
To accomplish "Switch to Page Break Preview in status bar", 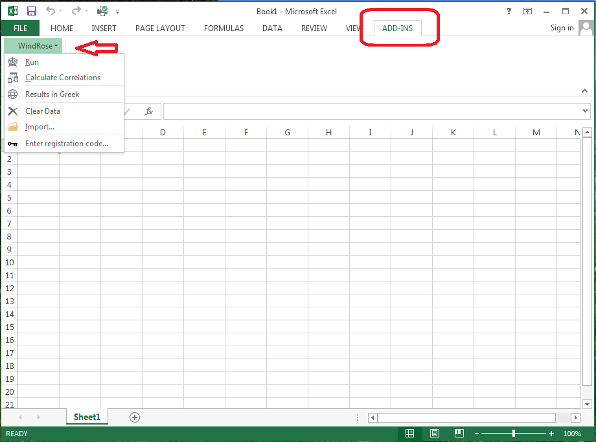I will tap(459, 434).
